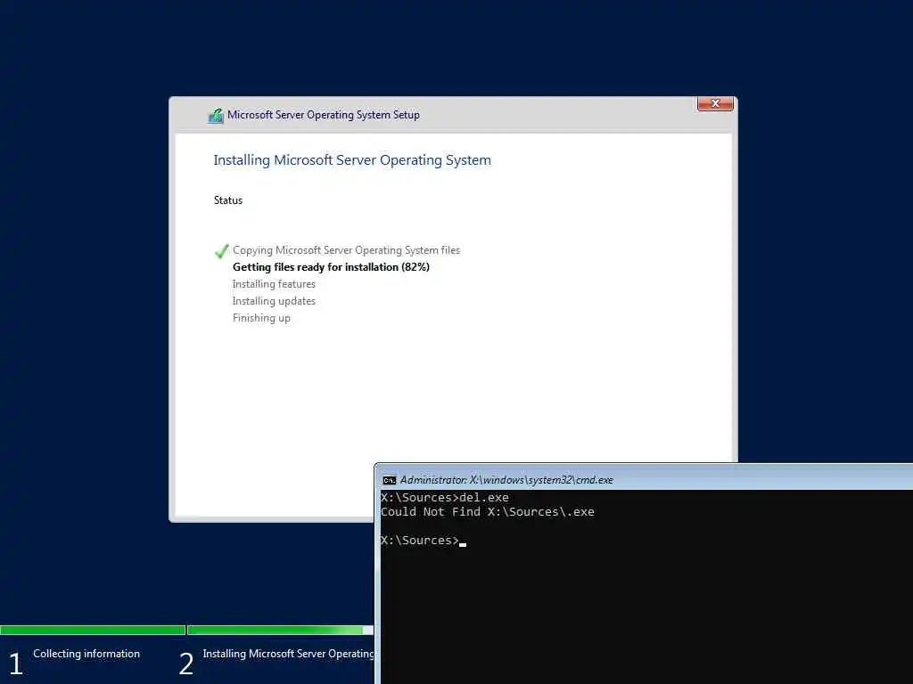Click the setup icon in the Setup title bar
Image resolution: width=913 pixels, height=684 pixels.
(x=216, y=116)
